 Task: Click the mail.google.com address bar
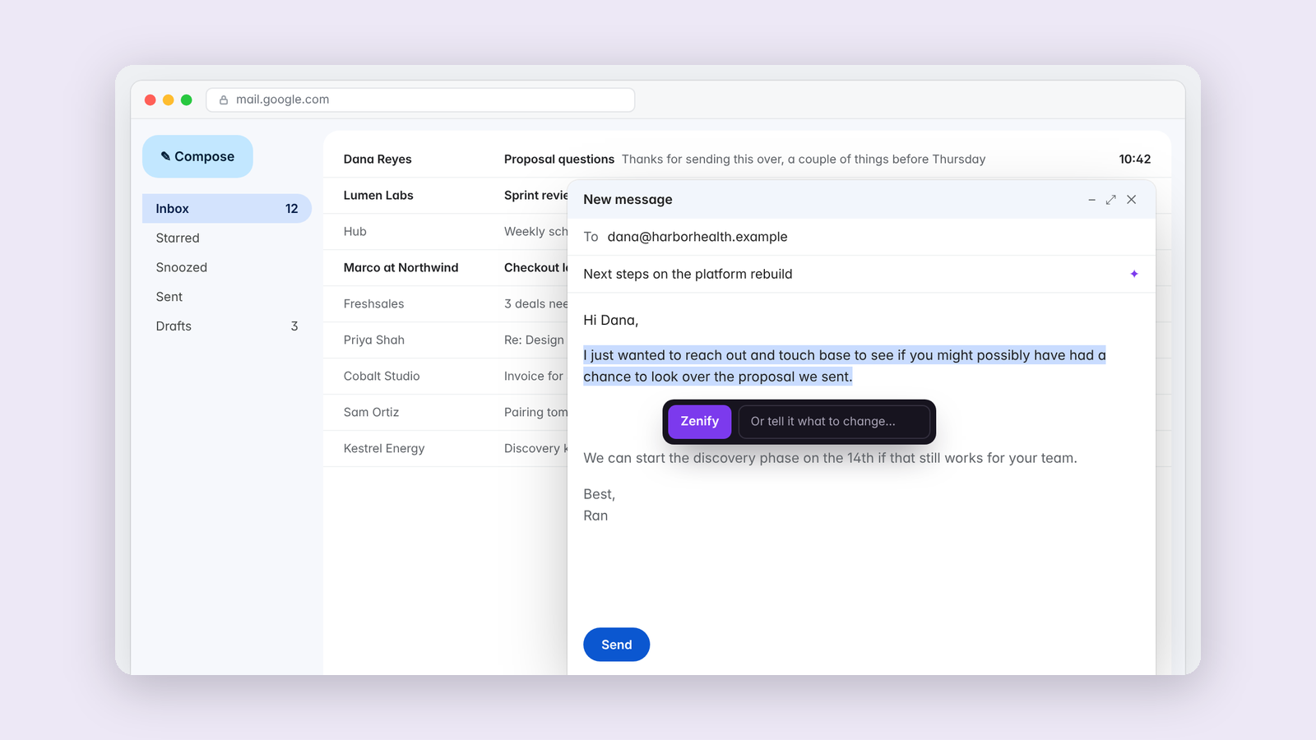tap(420, 99)
